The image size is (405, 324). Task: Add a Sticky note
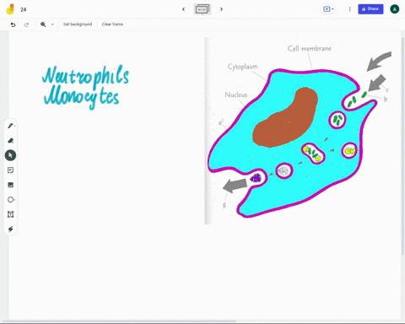(x=11, y=170)
